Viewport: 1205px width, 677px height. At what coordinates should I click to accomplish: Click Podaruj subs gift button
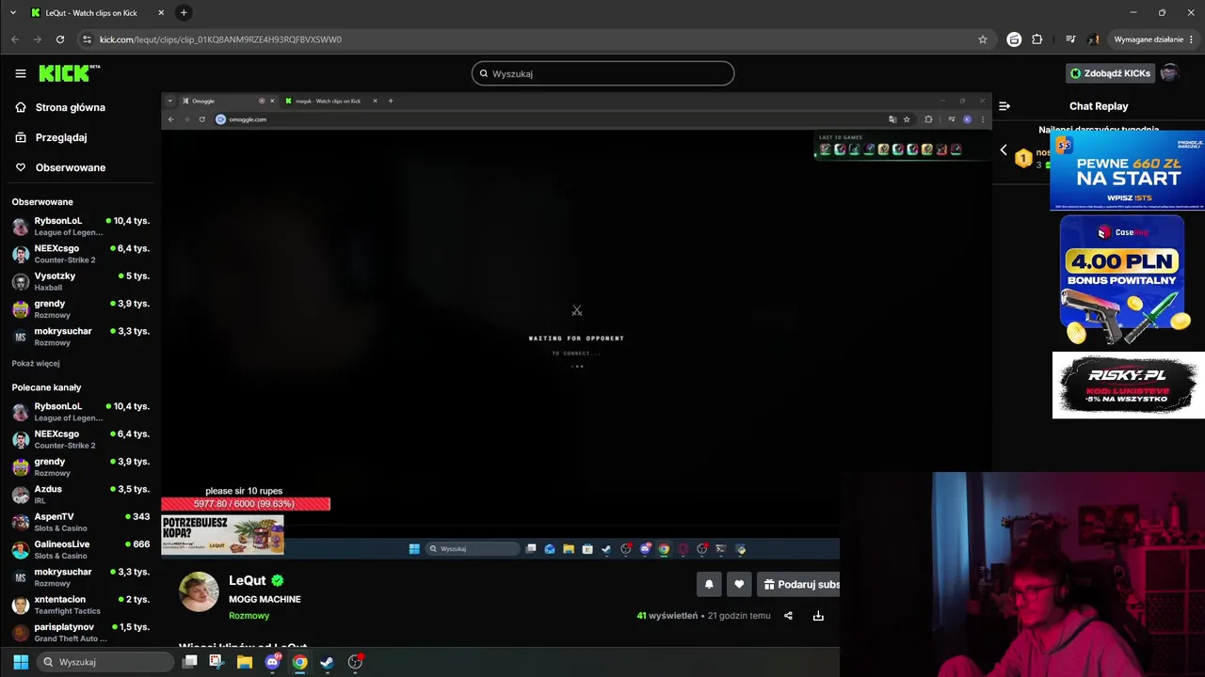[x=799, y=584]
